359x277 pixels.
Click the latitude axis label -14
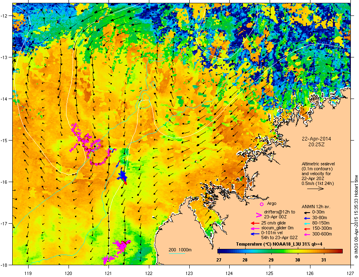[4, 99]
